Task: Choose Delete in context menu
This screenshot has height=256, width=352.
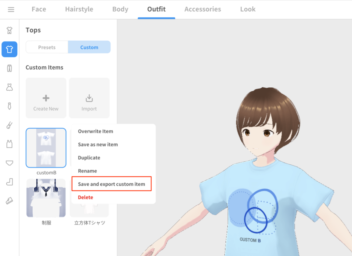Action: pyautogui.click(x=86, y=197)
